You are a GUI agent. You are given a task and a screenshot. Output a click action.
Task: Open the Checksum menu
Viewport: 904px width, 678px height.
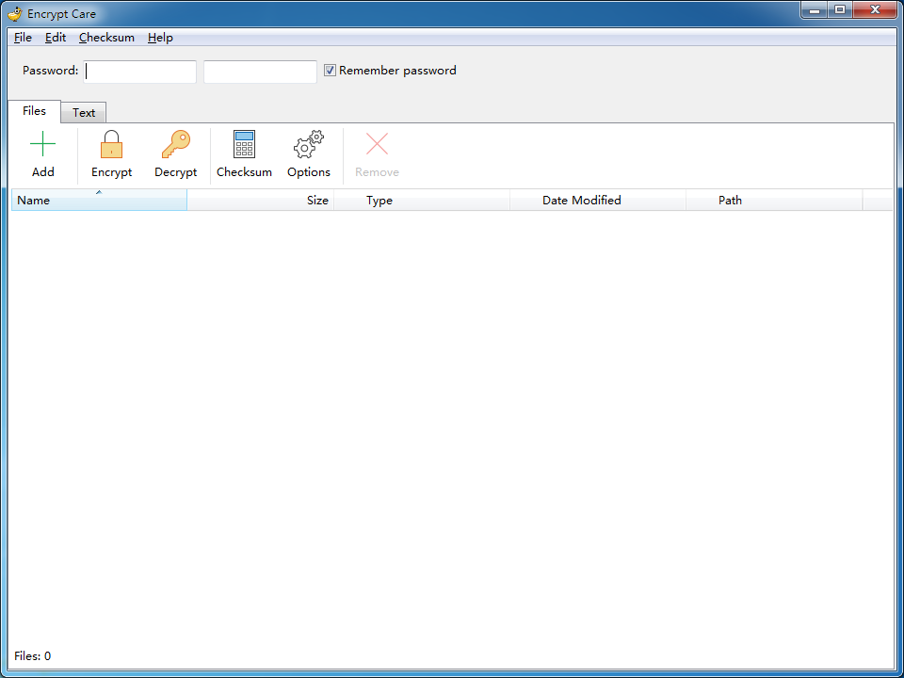(x=106, y=38)
